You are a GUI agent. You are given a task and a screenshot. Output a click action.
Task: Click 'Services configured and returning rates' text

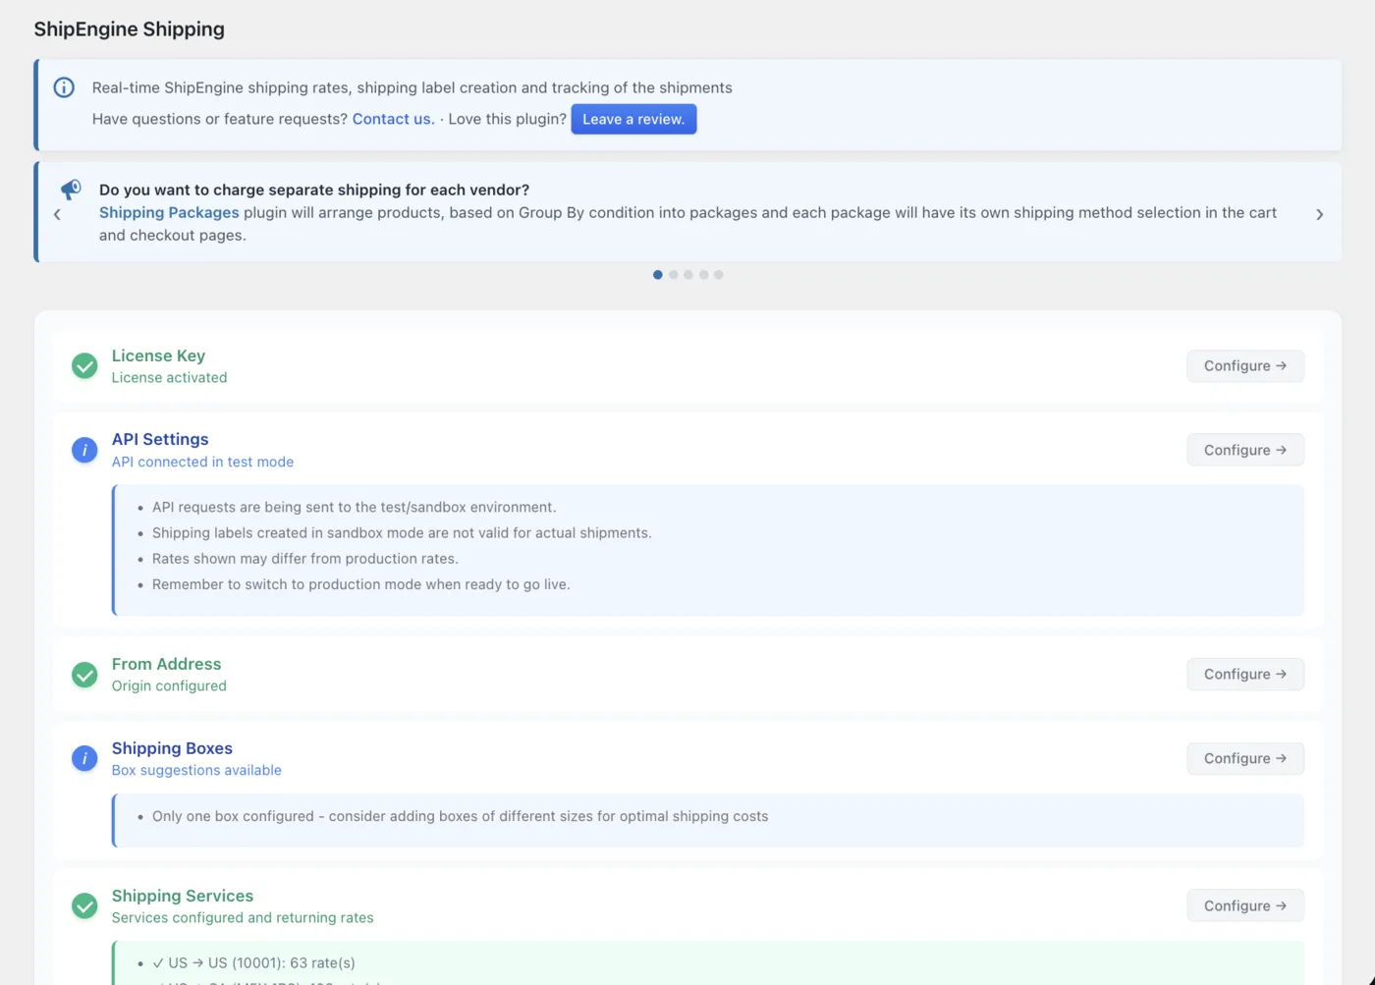(243, 917)
